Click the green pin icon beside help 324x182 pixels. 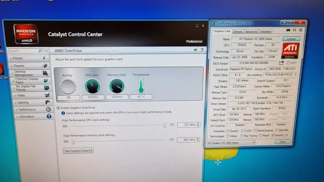pyautogui.click(x=195, y=50)
